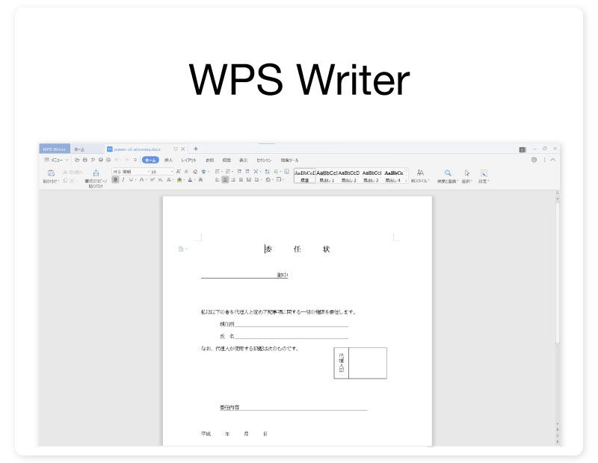Open the font size dropdown
This screenshot has height=463, width=598.
tap(160, 172)
